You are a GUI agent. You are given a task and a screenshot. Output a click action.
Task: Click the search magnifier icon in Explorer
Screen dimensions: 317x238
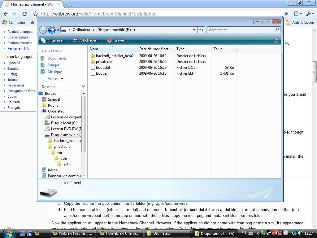tap(277, 30)
